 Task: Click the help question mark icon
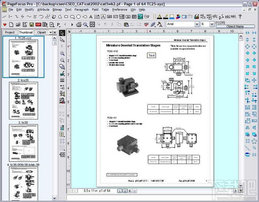[240, 16]
